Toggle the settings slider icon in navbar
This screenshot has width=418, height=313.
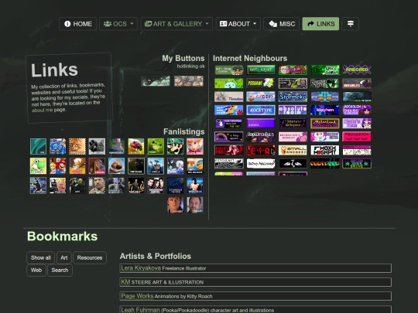pos(351,24)
